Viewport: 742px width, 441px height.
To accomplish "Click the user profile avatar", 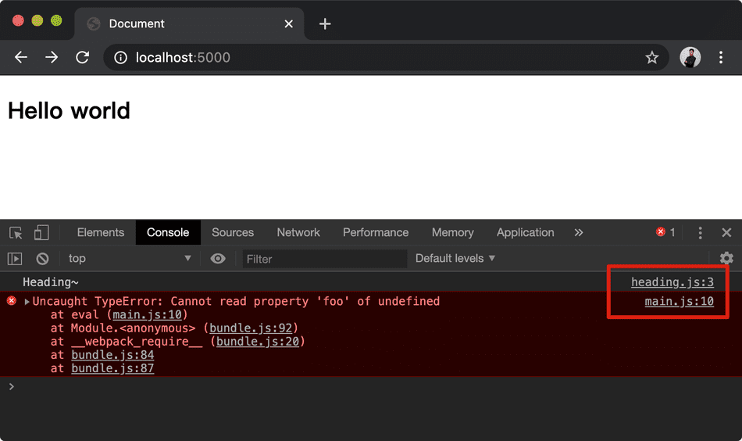I will [690, 58].
